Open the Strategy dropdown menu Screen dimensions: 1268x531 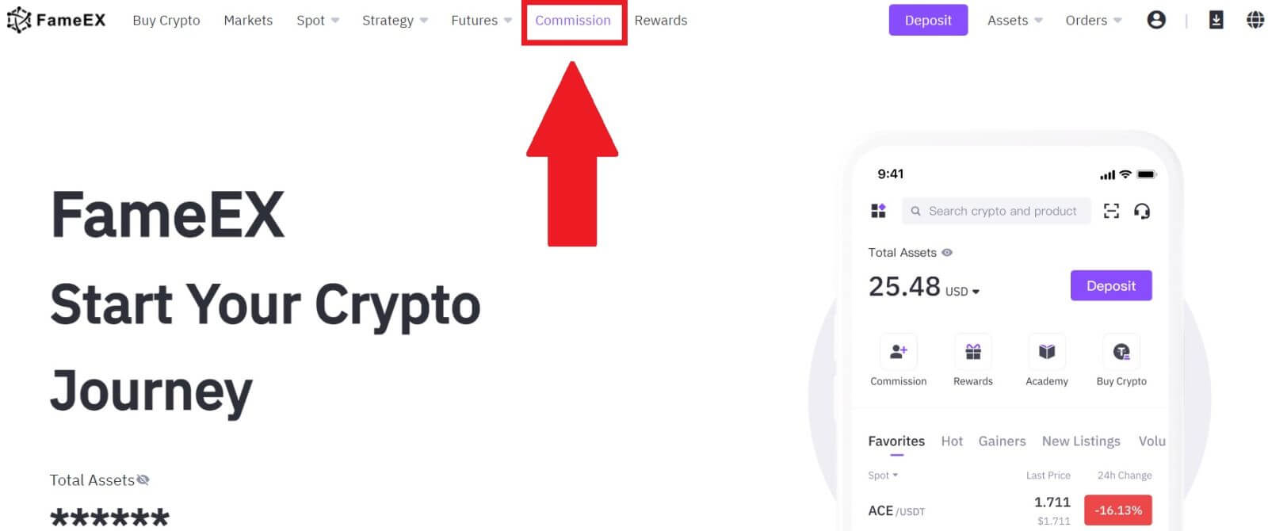395,20
